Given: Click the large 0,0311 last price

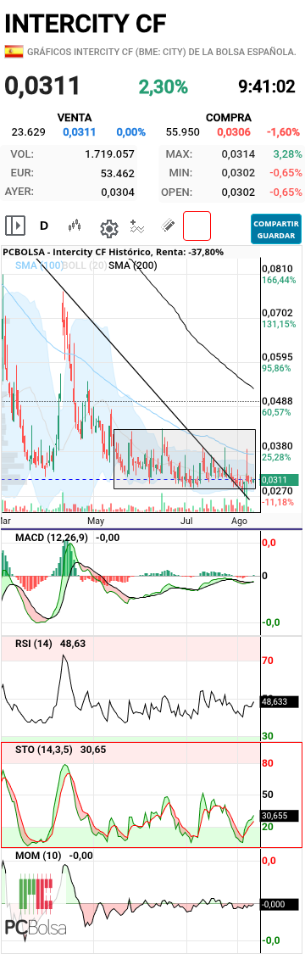Looking at the screenshot, I should [42, 86].
